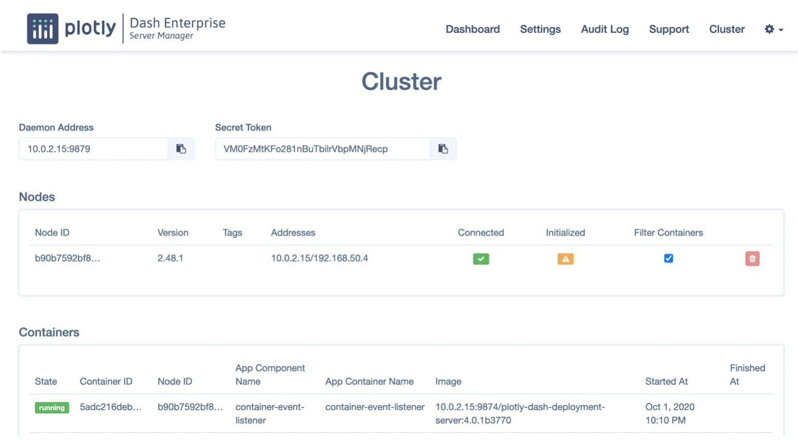The width and height of the screenshot is (798, 448).
Task: Open the Dashboard page
Action: click(472, 30)
